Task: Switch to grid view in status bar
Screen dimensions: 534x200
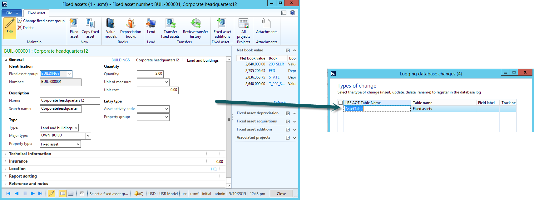Action: [71, 193]
